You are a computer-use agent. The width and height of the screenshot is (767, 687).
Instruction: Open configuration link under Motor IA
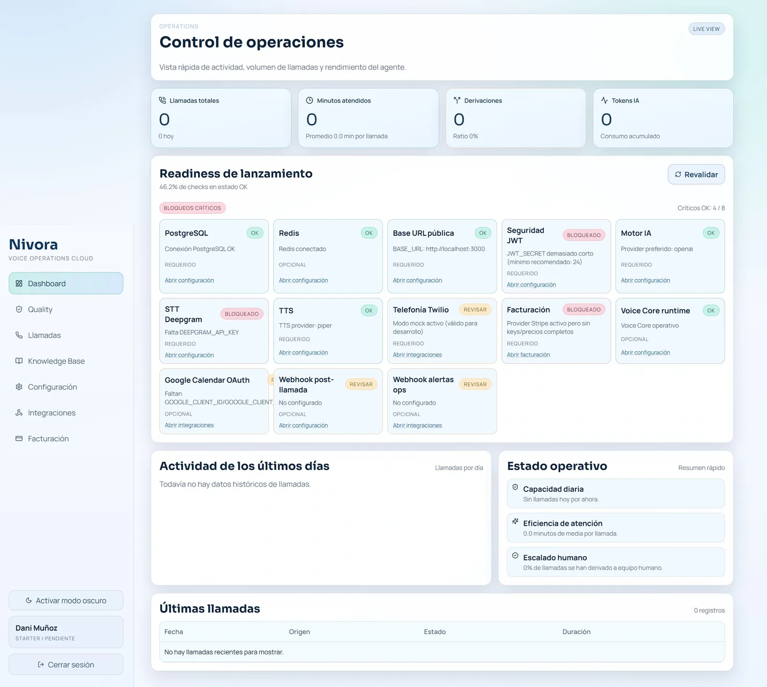[x=645, y=280]
